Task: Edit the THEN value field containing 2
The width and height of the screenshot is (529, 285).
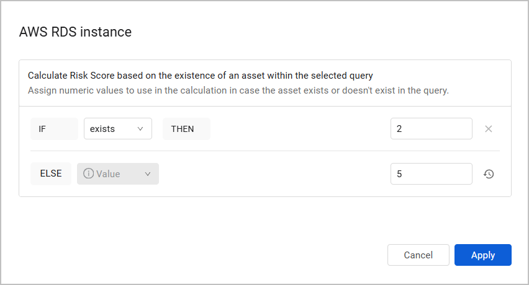Action: pos(431,128)
